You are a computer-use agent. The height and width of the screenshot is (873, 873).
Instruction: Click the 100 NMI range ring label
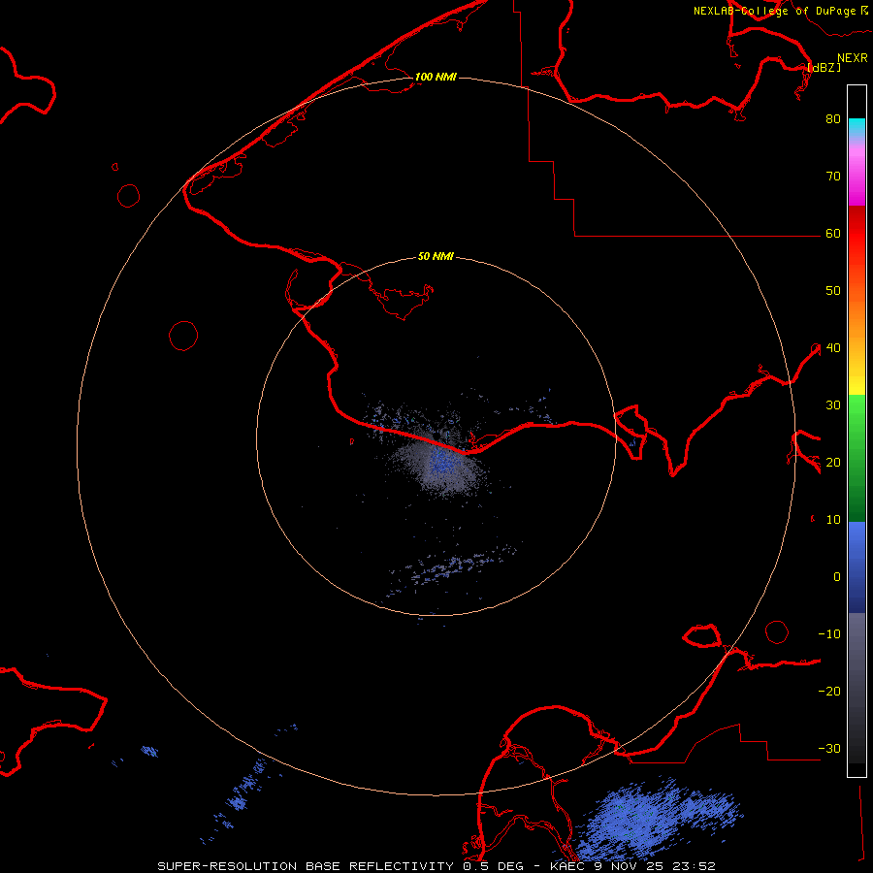pyautogui.click(x=436, y=77)
